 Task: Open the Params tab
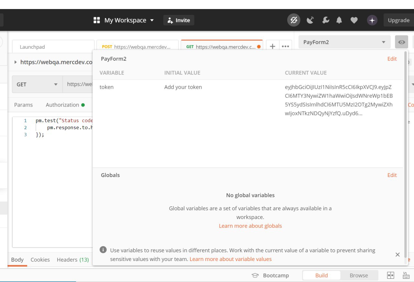[x=23, y=105]
